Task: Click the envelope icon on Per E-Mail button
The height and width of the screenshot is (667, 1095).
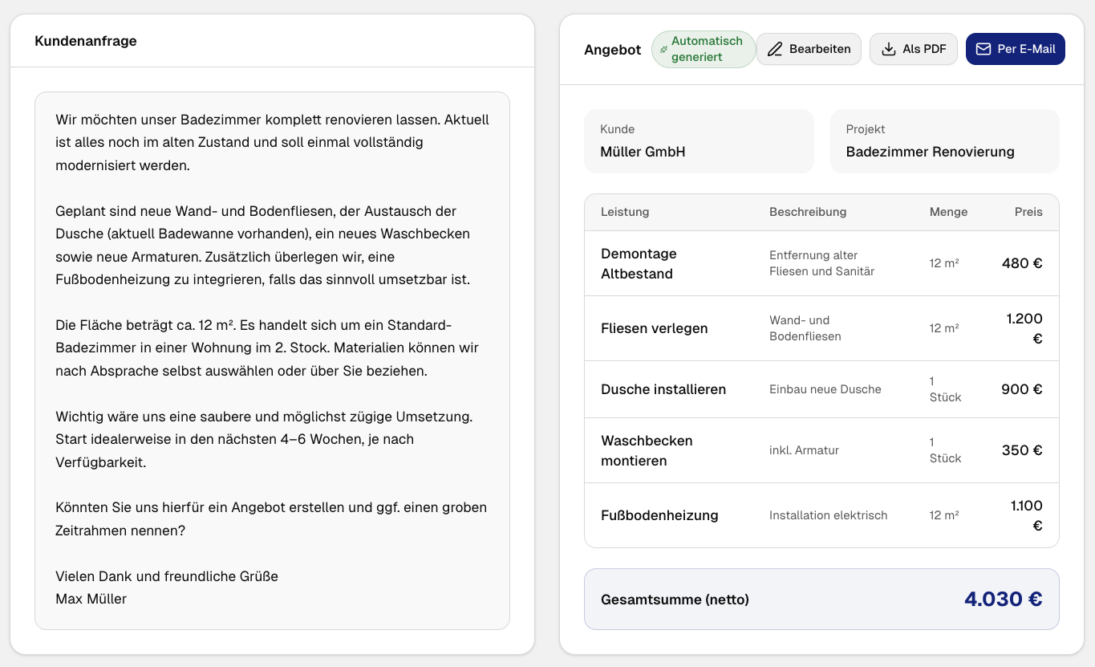Action: [982, 49]
